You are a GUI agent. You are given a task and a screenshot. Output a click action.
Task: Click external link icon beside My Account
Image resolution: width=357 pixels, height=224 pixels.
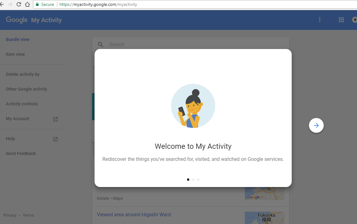55,119
